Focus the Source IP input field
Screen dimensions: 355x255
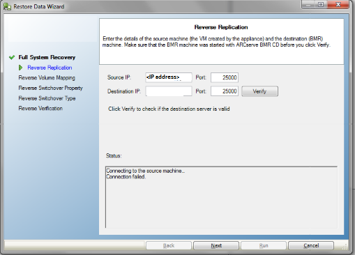point(169,77)
